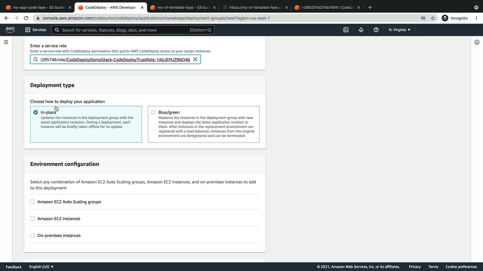This screenshot has height=271, width=483.
Task: Select the In-place deployment option
Action: [x=36, y=112]
